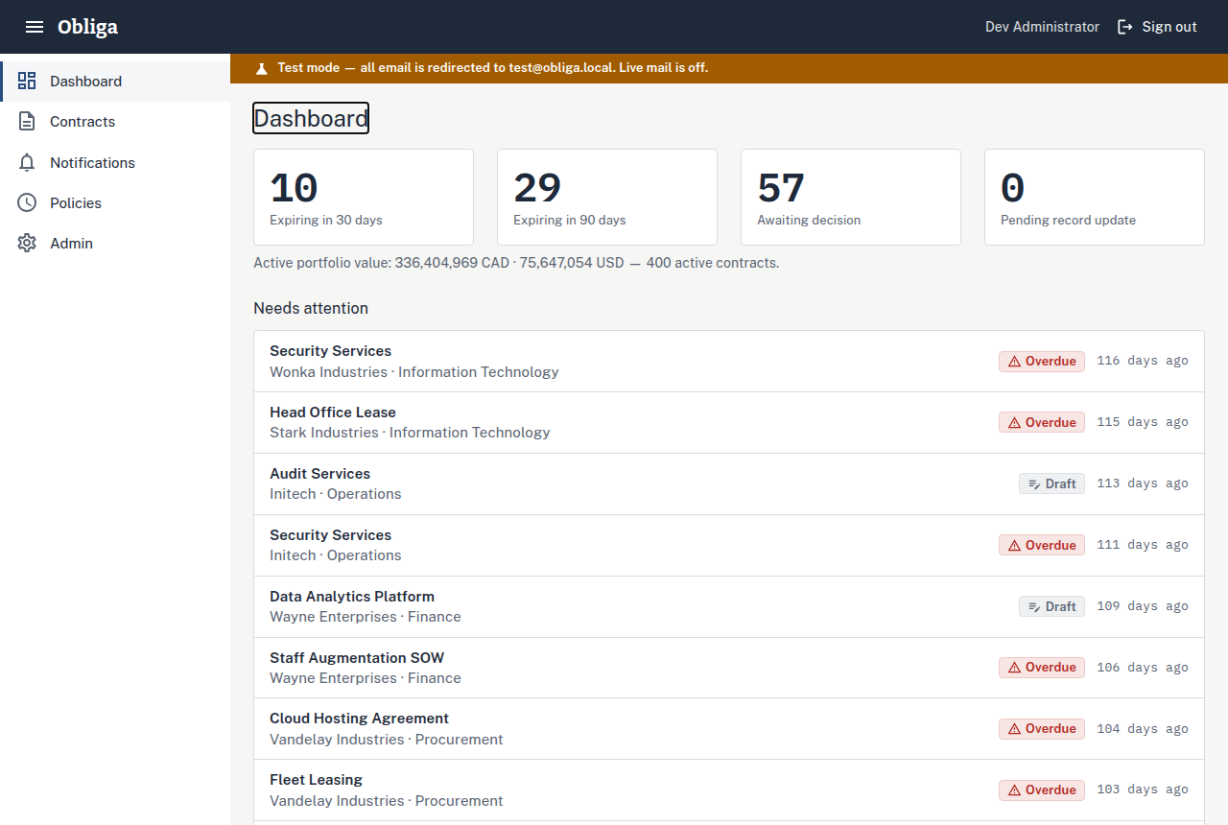
Task: Click the '116 days ago' text
Action: point(1143,361)
